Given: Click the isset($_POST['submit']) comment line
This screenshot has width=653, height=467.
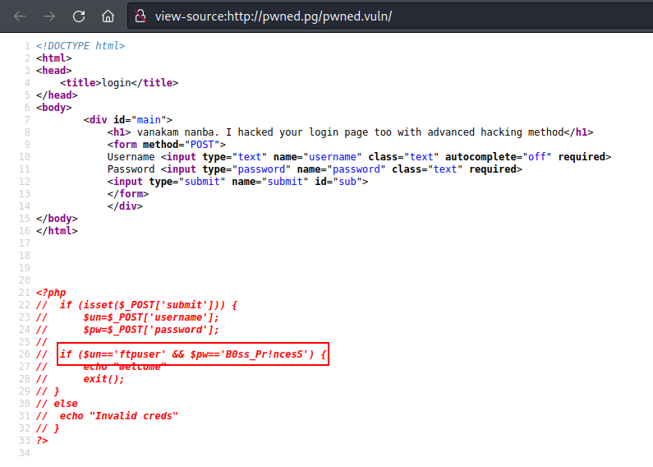Looking at the screenshot, I should coord(148,305).
